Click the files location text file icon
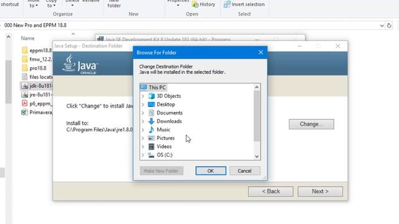Viewport: 399px width, 224px height. click(25, 77)
